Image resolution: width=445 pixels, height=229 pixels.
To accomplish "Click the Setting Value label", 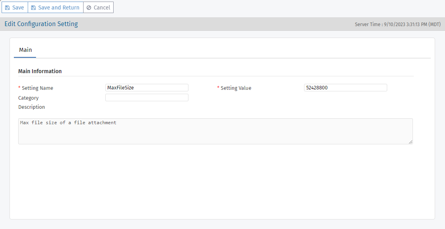I will click(236, 88).
